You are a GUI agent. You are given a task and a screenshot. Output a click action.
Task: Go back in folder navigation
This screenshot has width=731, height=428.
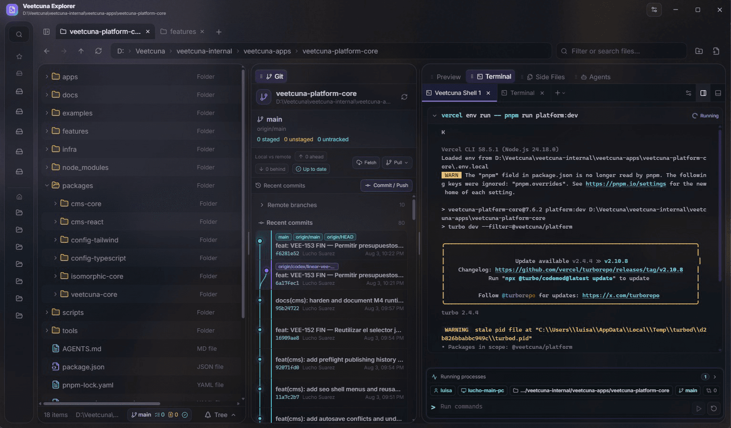pyautogui.click(x=46, y=51)
